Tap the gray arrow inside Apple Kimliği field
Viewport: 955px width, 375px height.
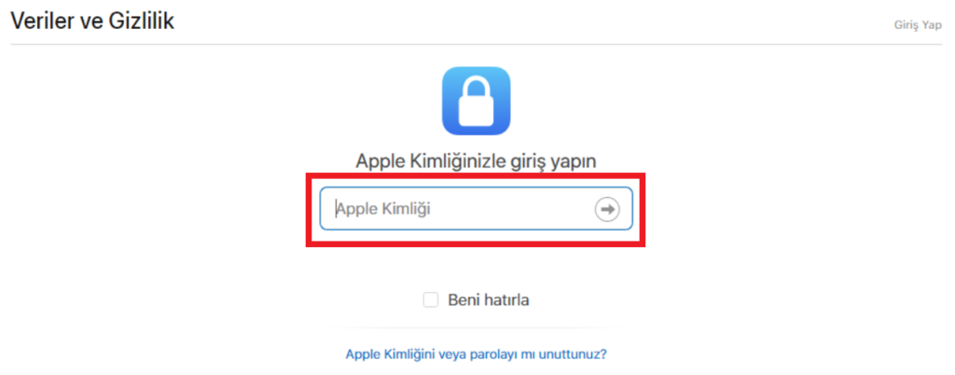pos(606,209)
